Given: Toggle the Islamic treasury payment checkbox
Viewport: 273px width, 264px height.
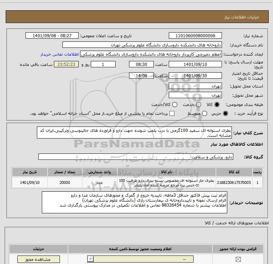Looking at the screenshot, I should tap(172, 113).
